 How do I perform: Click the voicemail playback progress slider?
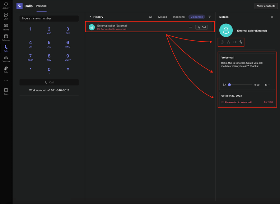click(240, 85)
